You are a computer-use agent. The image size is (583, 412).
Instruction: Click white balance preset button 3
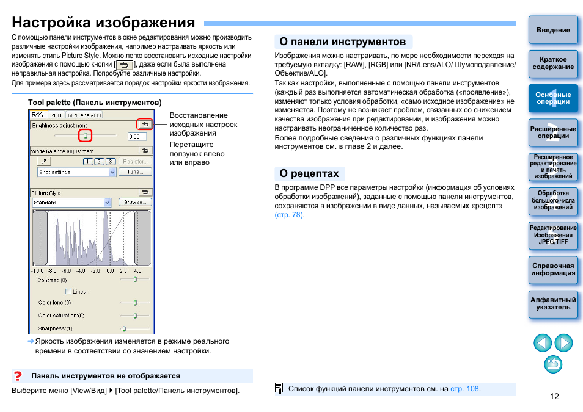coord(111,161)
